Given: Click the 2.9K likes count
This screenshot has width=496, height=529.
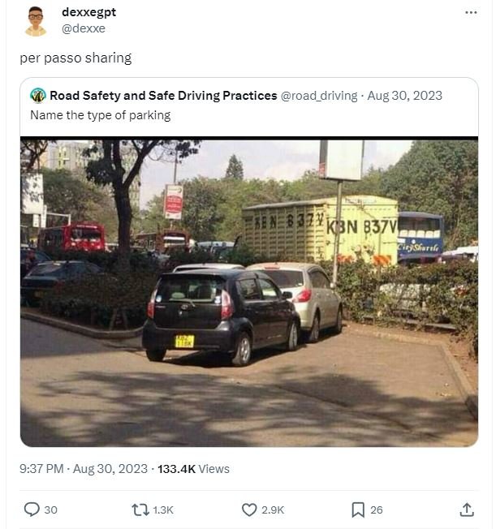Looking at the screenshot, I should 271,510.
